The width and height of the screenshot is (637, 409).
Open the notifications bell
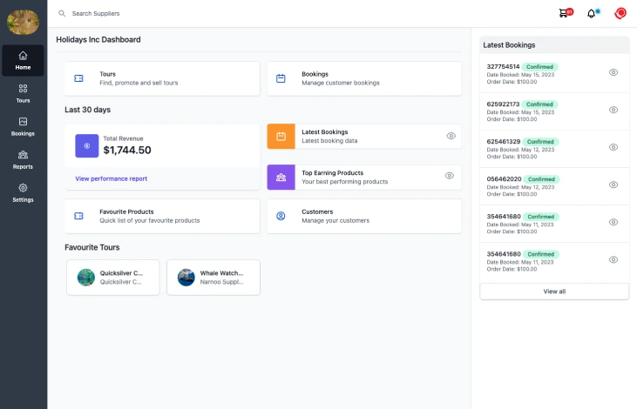(592, 13)
